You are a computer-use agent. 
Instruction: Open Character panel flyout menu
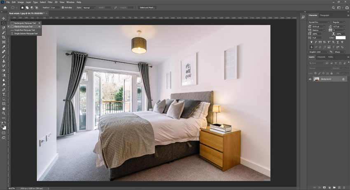tap(348, 15)
